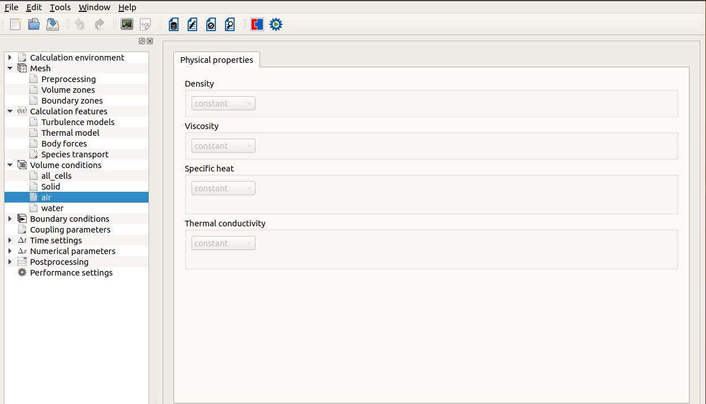Expand the Calculation environment tree node
The height and width of the screenshot is (404, 706).
tap(10, 58)
